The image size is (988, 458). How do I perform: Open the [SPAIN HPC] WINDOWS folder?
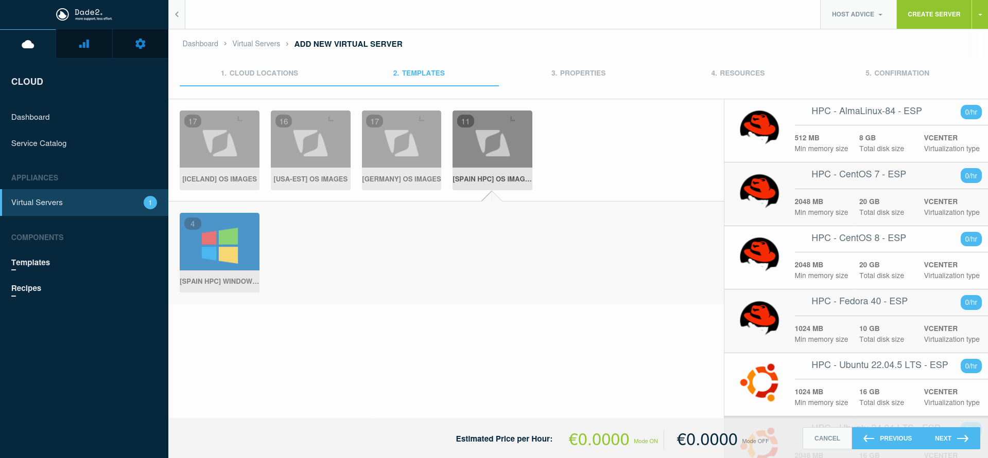(219, 252)
